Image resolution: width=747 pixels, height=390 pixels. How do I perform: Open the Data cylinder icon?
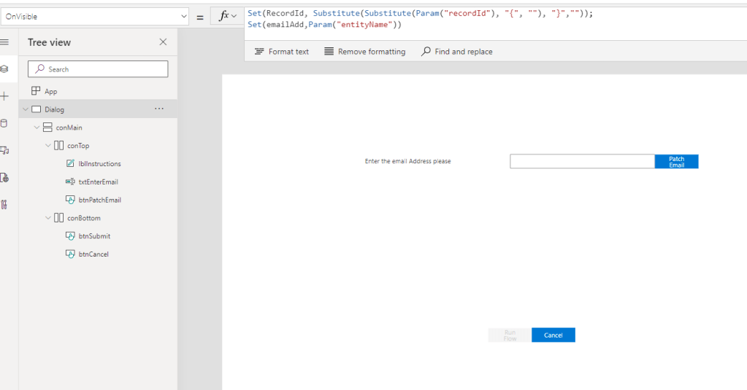4,123
